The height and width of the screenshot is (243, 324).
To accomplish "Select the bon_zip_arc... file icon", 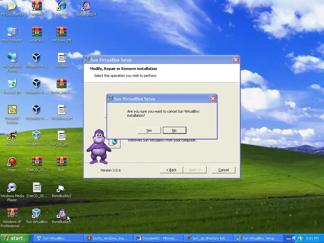I will click(62, 138).
